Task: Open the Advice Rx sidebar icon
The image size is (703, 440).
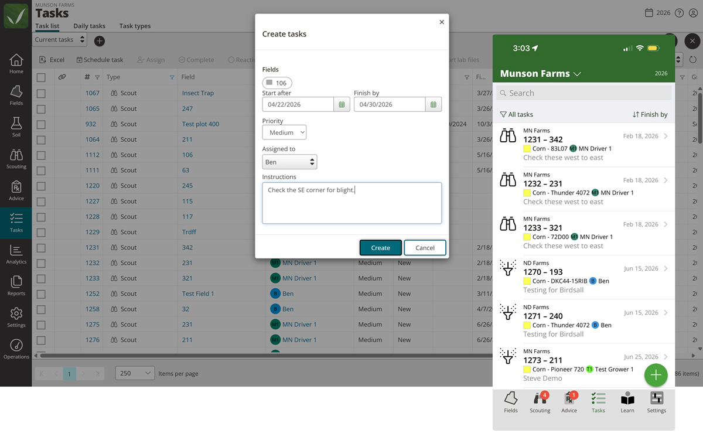Action: 16,191
